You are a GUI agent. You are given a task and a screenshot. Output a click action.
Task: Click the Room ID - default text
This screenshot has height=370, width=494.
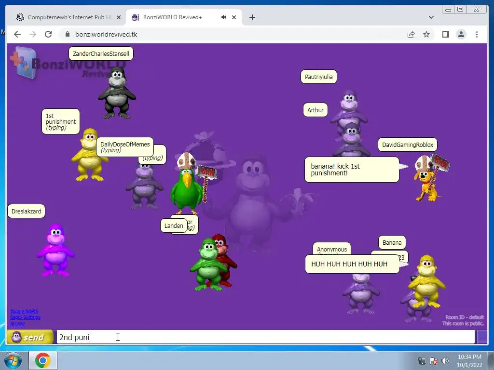click(x=465, y=317)
